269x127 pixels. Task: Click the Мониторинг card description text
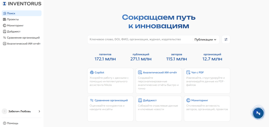207,108
